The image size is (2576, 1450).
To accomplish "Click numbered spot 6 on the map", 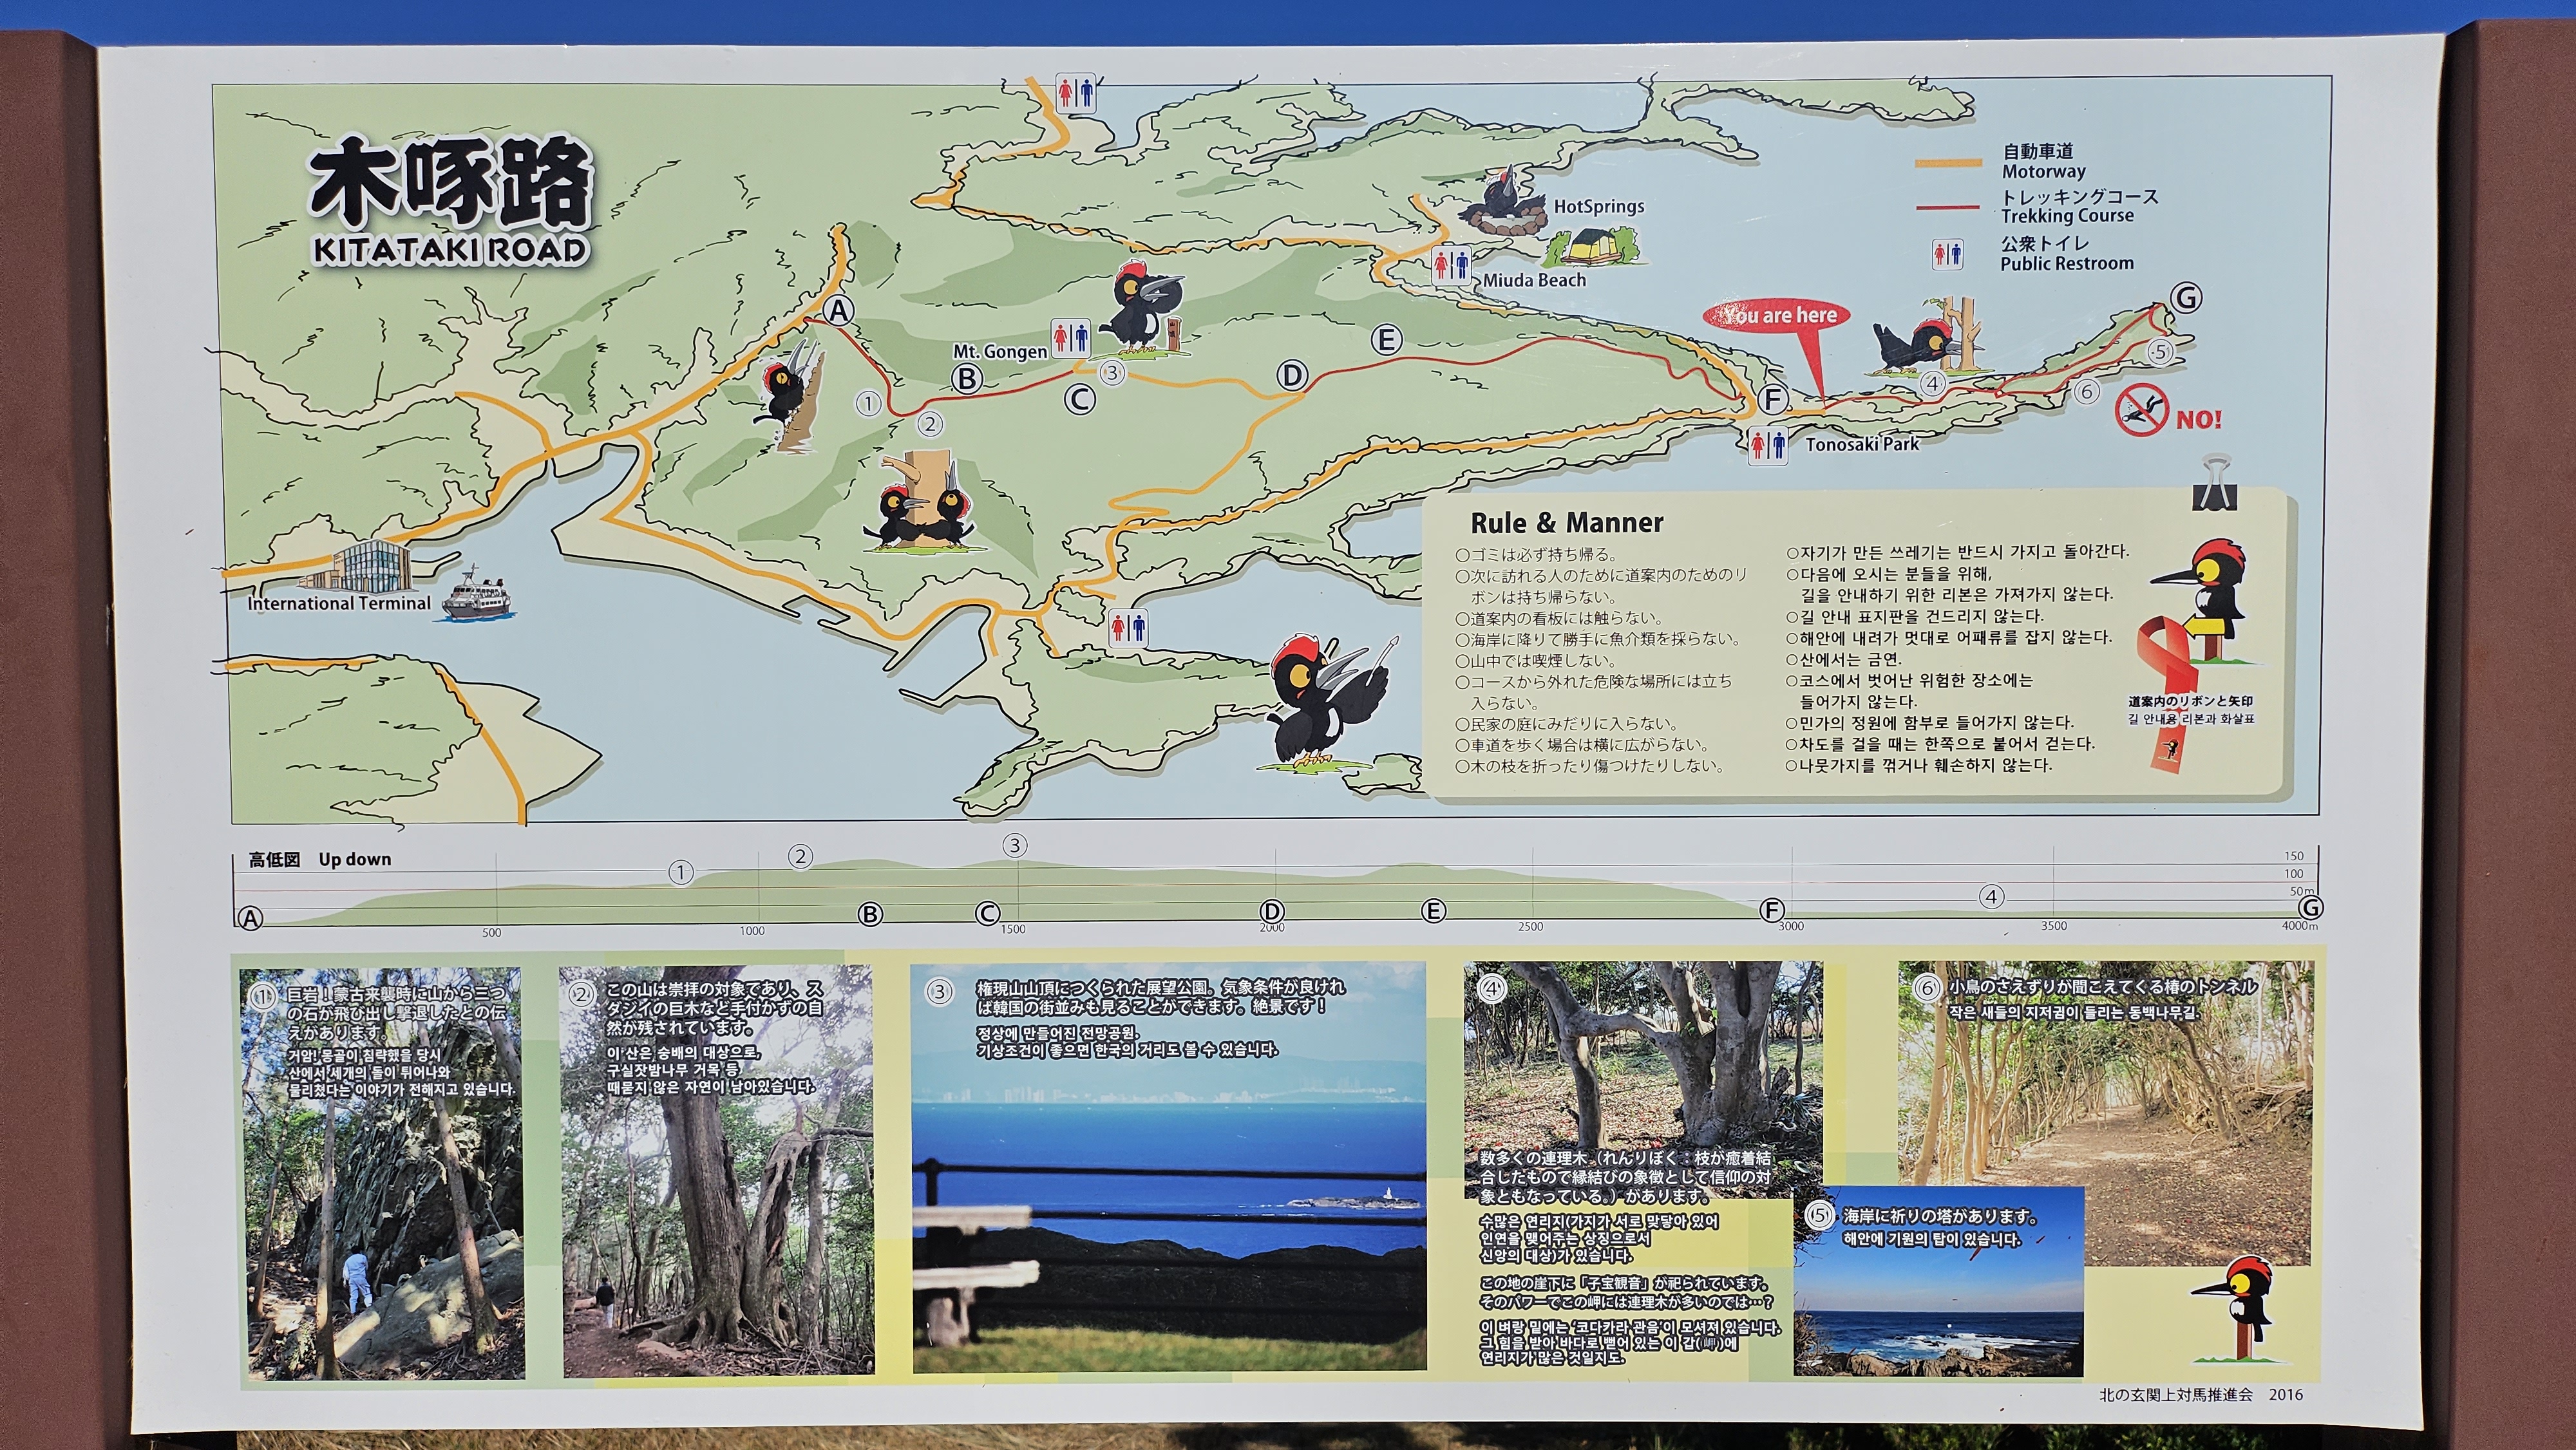I will pyautogui.click(x=2086, y=391).
